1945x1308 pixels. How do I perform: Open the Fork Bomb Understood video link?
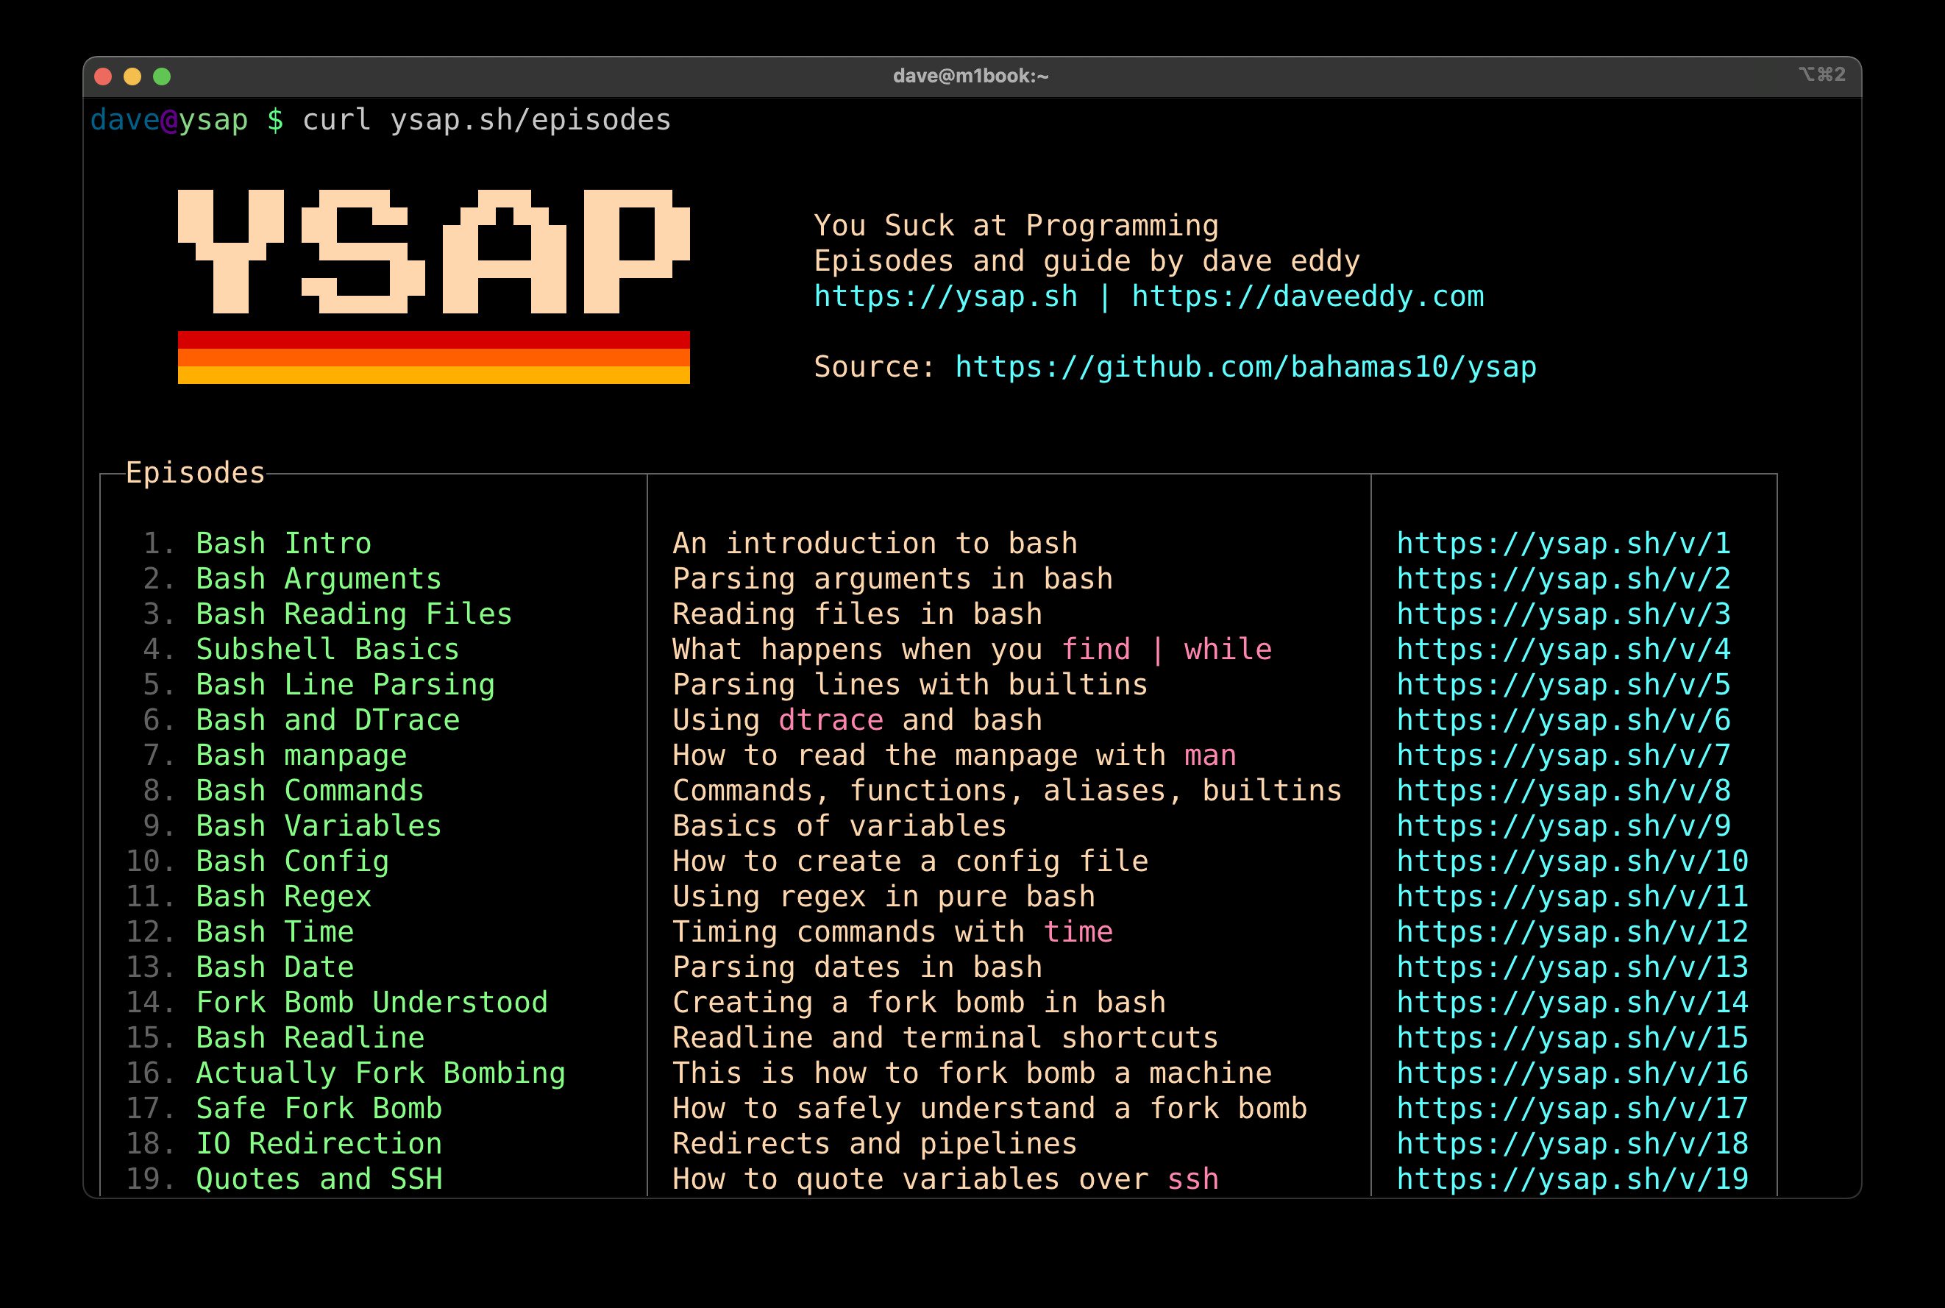tap(1571, 1001)
